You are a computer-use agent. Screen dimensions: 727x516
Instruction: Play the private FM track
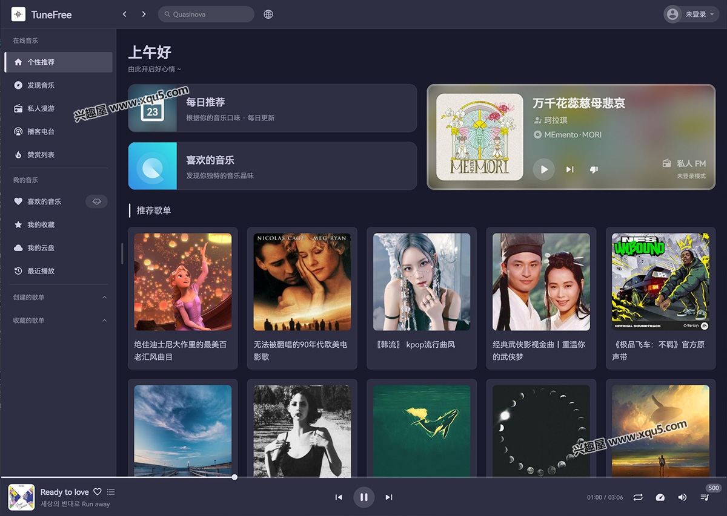click(x=543, y=169)
